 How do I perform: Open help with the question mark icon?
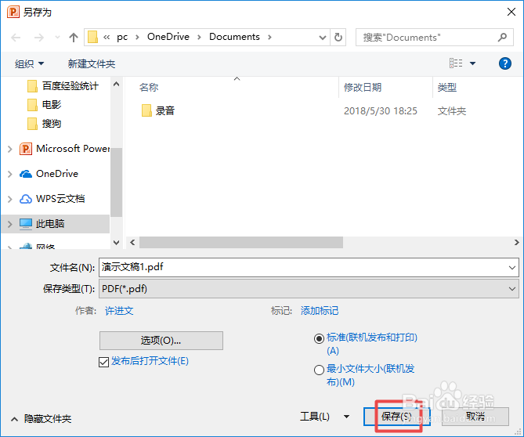tap(505, 63)
